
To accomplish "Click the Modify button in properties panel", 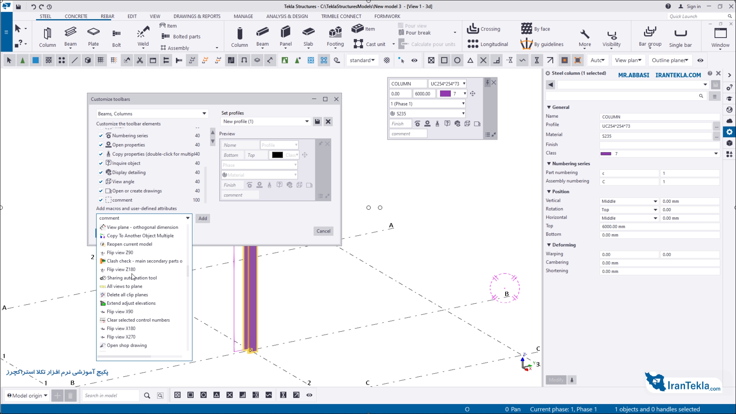I will pos(556,380).
